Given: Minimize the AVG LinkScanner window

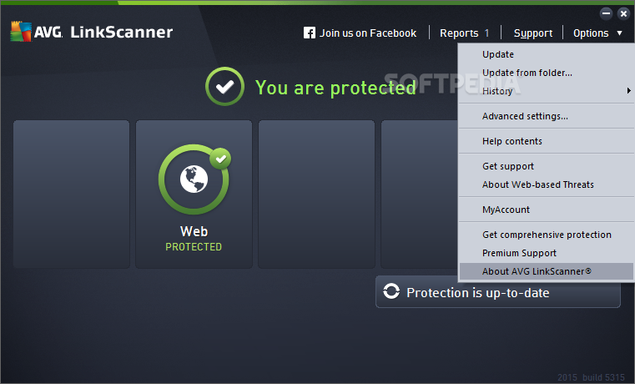Looking at the screenshot, I should point(606,13).
